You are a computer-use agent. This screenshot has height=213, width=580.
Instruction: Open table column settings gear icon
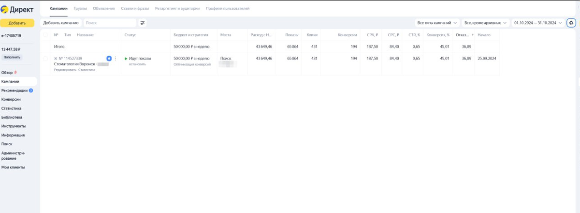point(571,23)
